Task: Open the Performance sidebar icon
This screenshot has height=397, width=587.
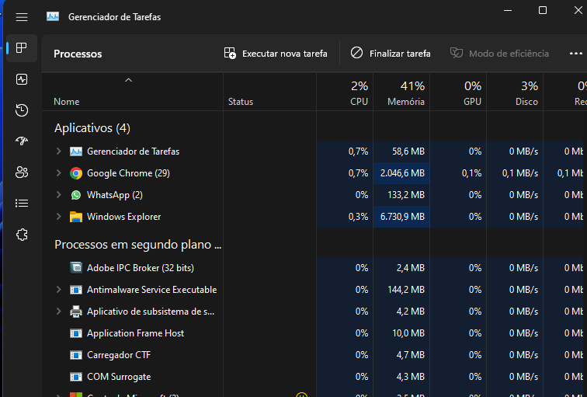Action: [22, 79]
